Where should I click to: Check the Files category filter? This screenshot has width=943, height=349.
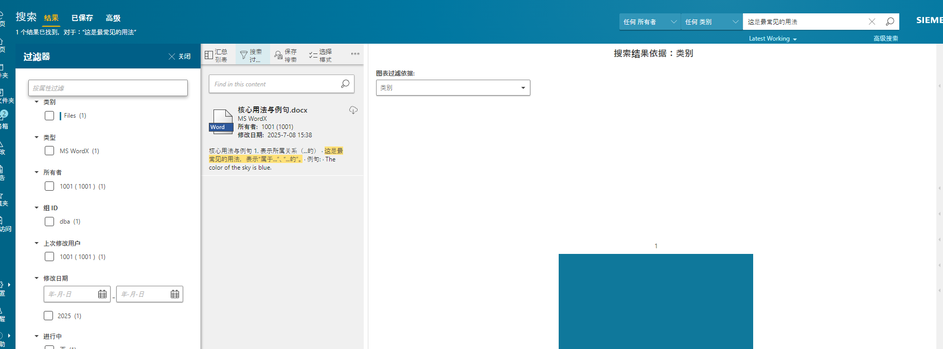49,116
